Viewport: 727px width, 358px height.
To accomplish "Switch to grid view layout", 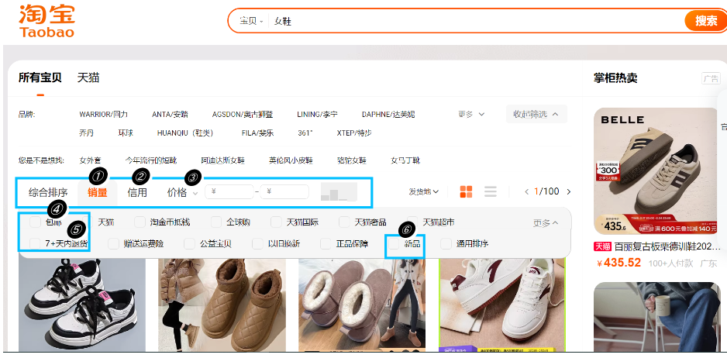I will point(466,191).
